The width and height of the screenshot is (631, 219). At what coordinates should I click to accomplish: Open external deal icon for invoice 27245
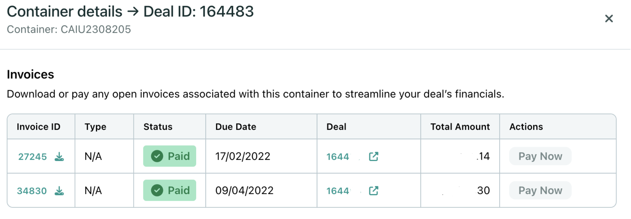(373, 157)
